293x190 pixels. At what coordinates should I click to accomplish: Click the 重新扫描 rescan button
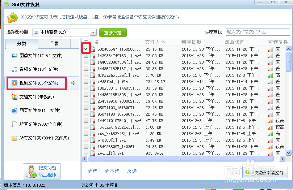pos(113,33)
